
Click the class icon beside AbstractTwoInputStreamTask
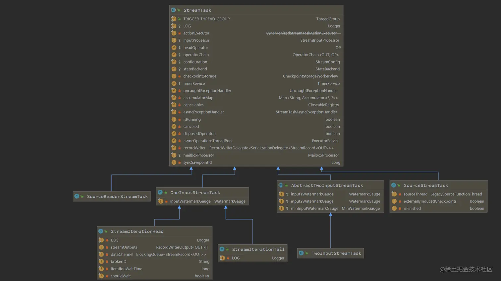click(x=281, y=185)
